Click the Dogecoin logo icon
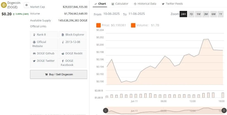Viewport: 227px width, 115px height. click(x=4, y=5)
